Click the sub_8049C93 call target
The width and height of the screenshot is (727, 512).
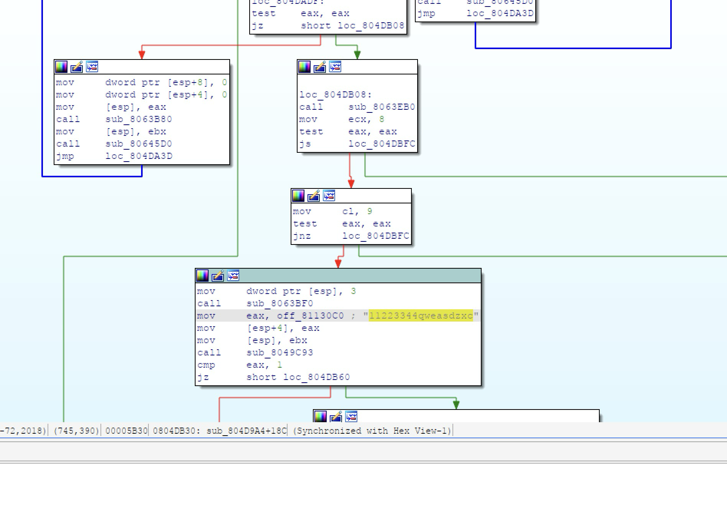coord(280,353)
